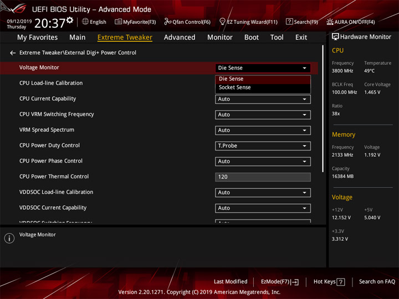
Task: Switch to My Favorites tab
Action: point(38,38)
